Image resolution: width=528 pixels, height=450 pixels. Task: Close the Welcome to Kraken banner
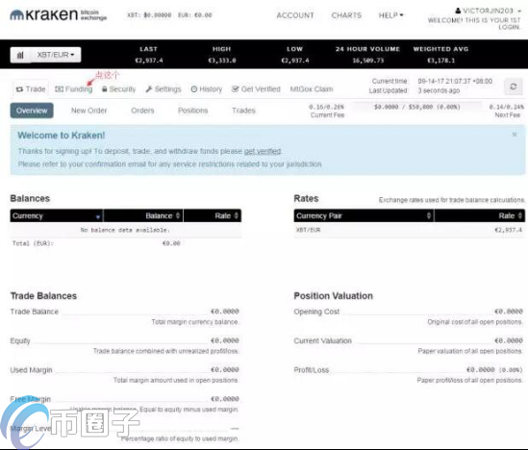[x=515, y=135]
